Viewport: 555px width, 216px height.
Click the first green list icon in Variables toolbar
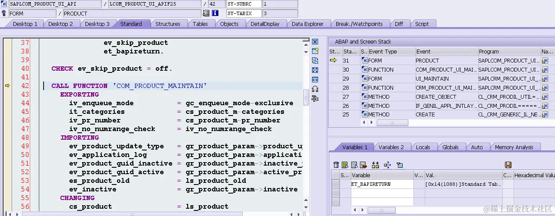(x=345, y=165)
